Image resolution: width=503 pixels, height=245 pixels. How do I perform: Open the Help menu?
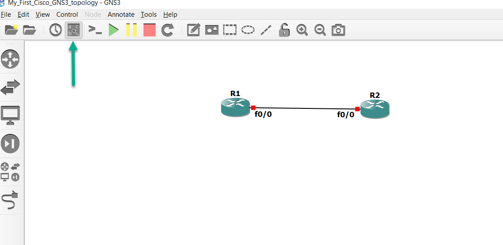(x=170, y=15)
